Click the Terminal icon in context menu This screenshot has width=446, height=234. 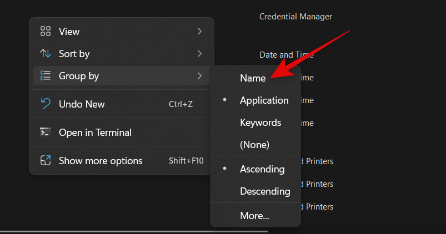pyautogui.click(x=46, y=133)
